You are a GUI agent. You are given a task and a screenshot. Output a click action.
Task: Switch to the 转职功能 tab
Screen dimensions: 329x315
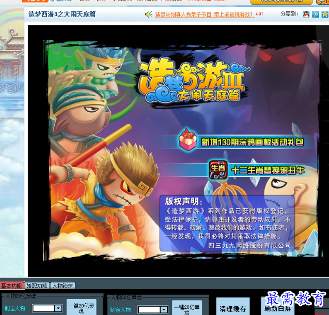(x=37, y=286)
